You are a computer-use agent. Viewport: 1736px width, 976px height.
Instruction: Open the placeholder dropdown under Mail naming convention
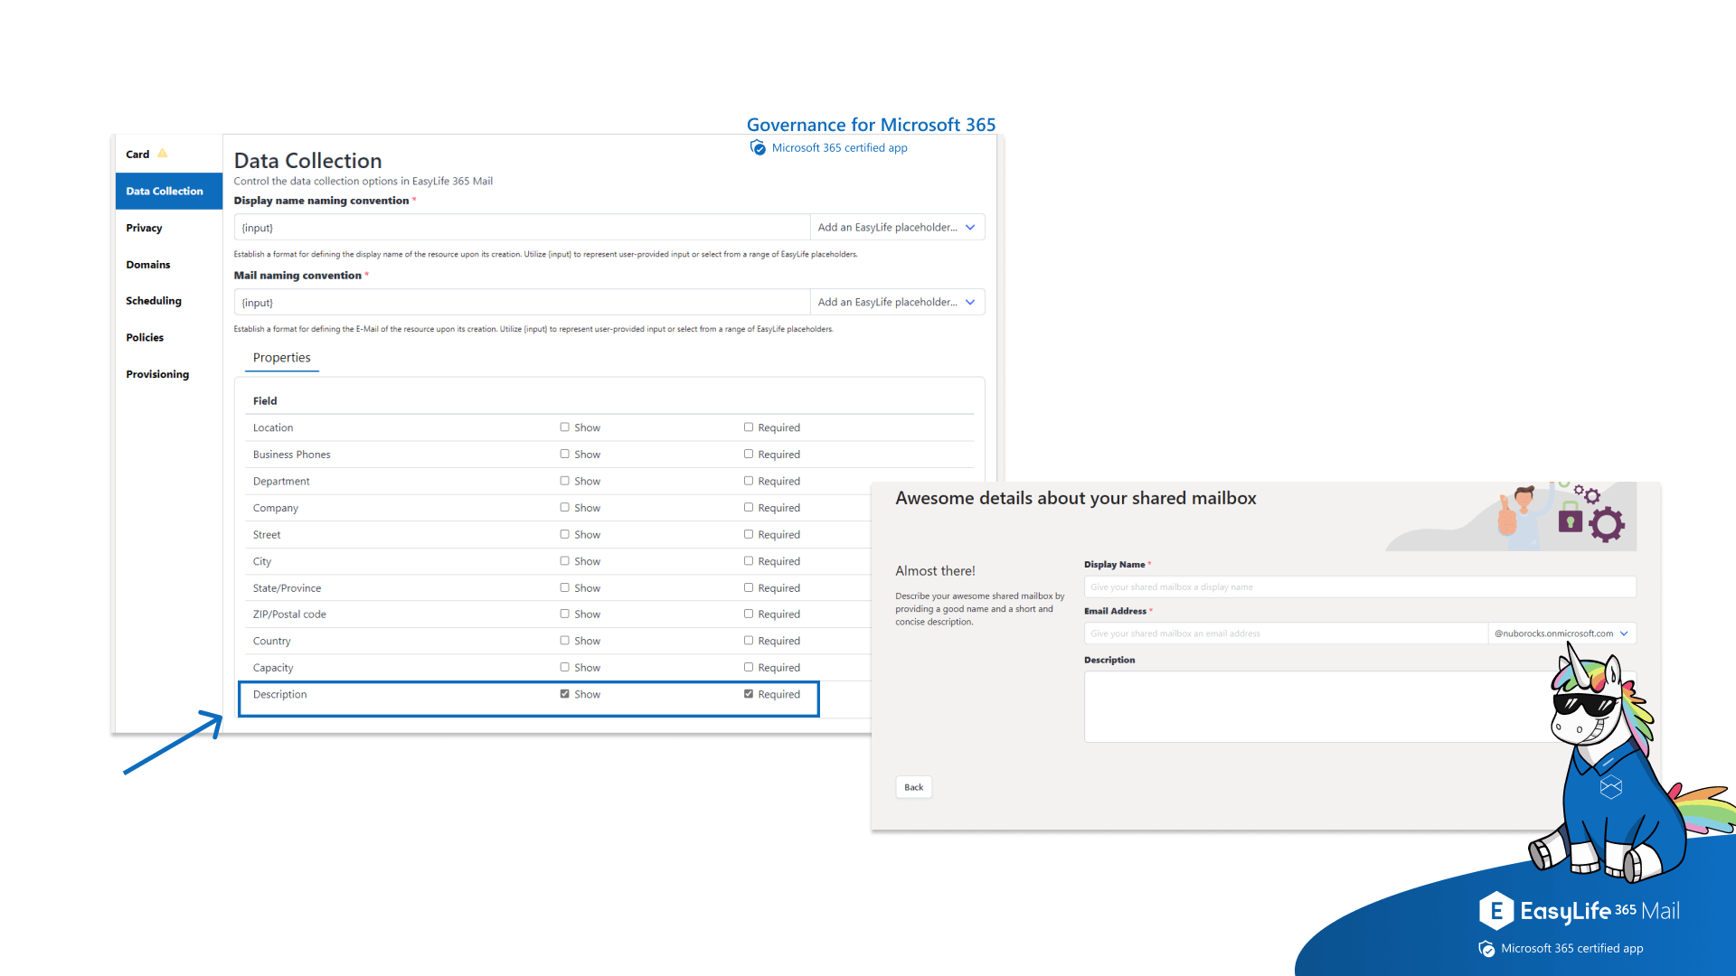click(897, 302)
